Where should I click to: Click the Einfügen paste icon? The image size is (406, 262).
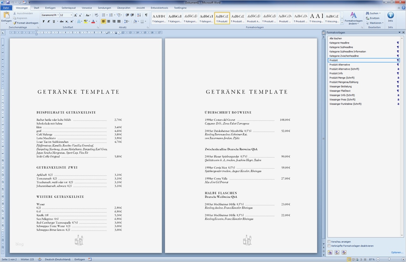[x=6, y=15]
